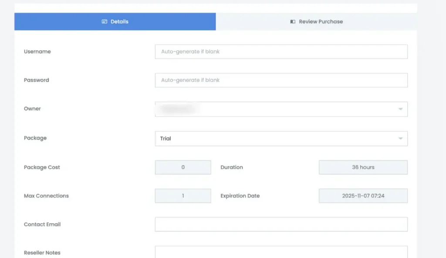Click the Review Purchase tab icon

point(293,22)
